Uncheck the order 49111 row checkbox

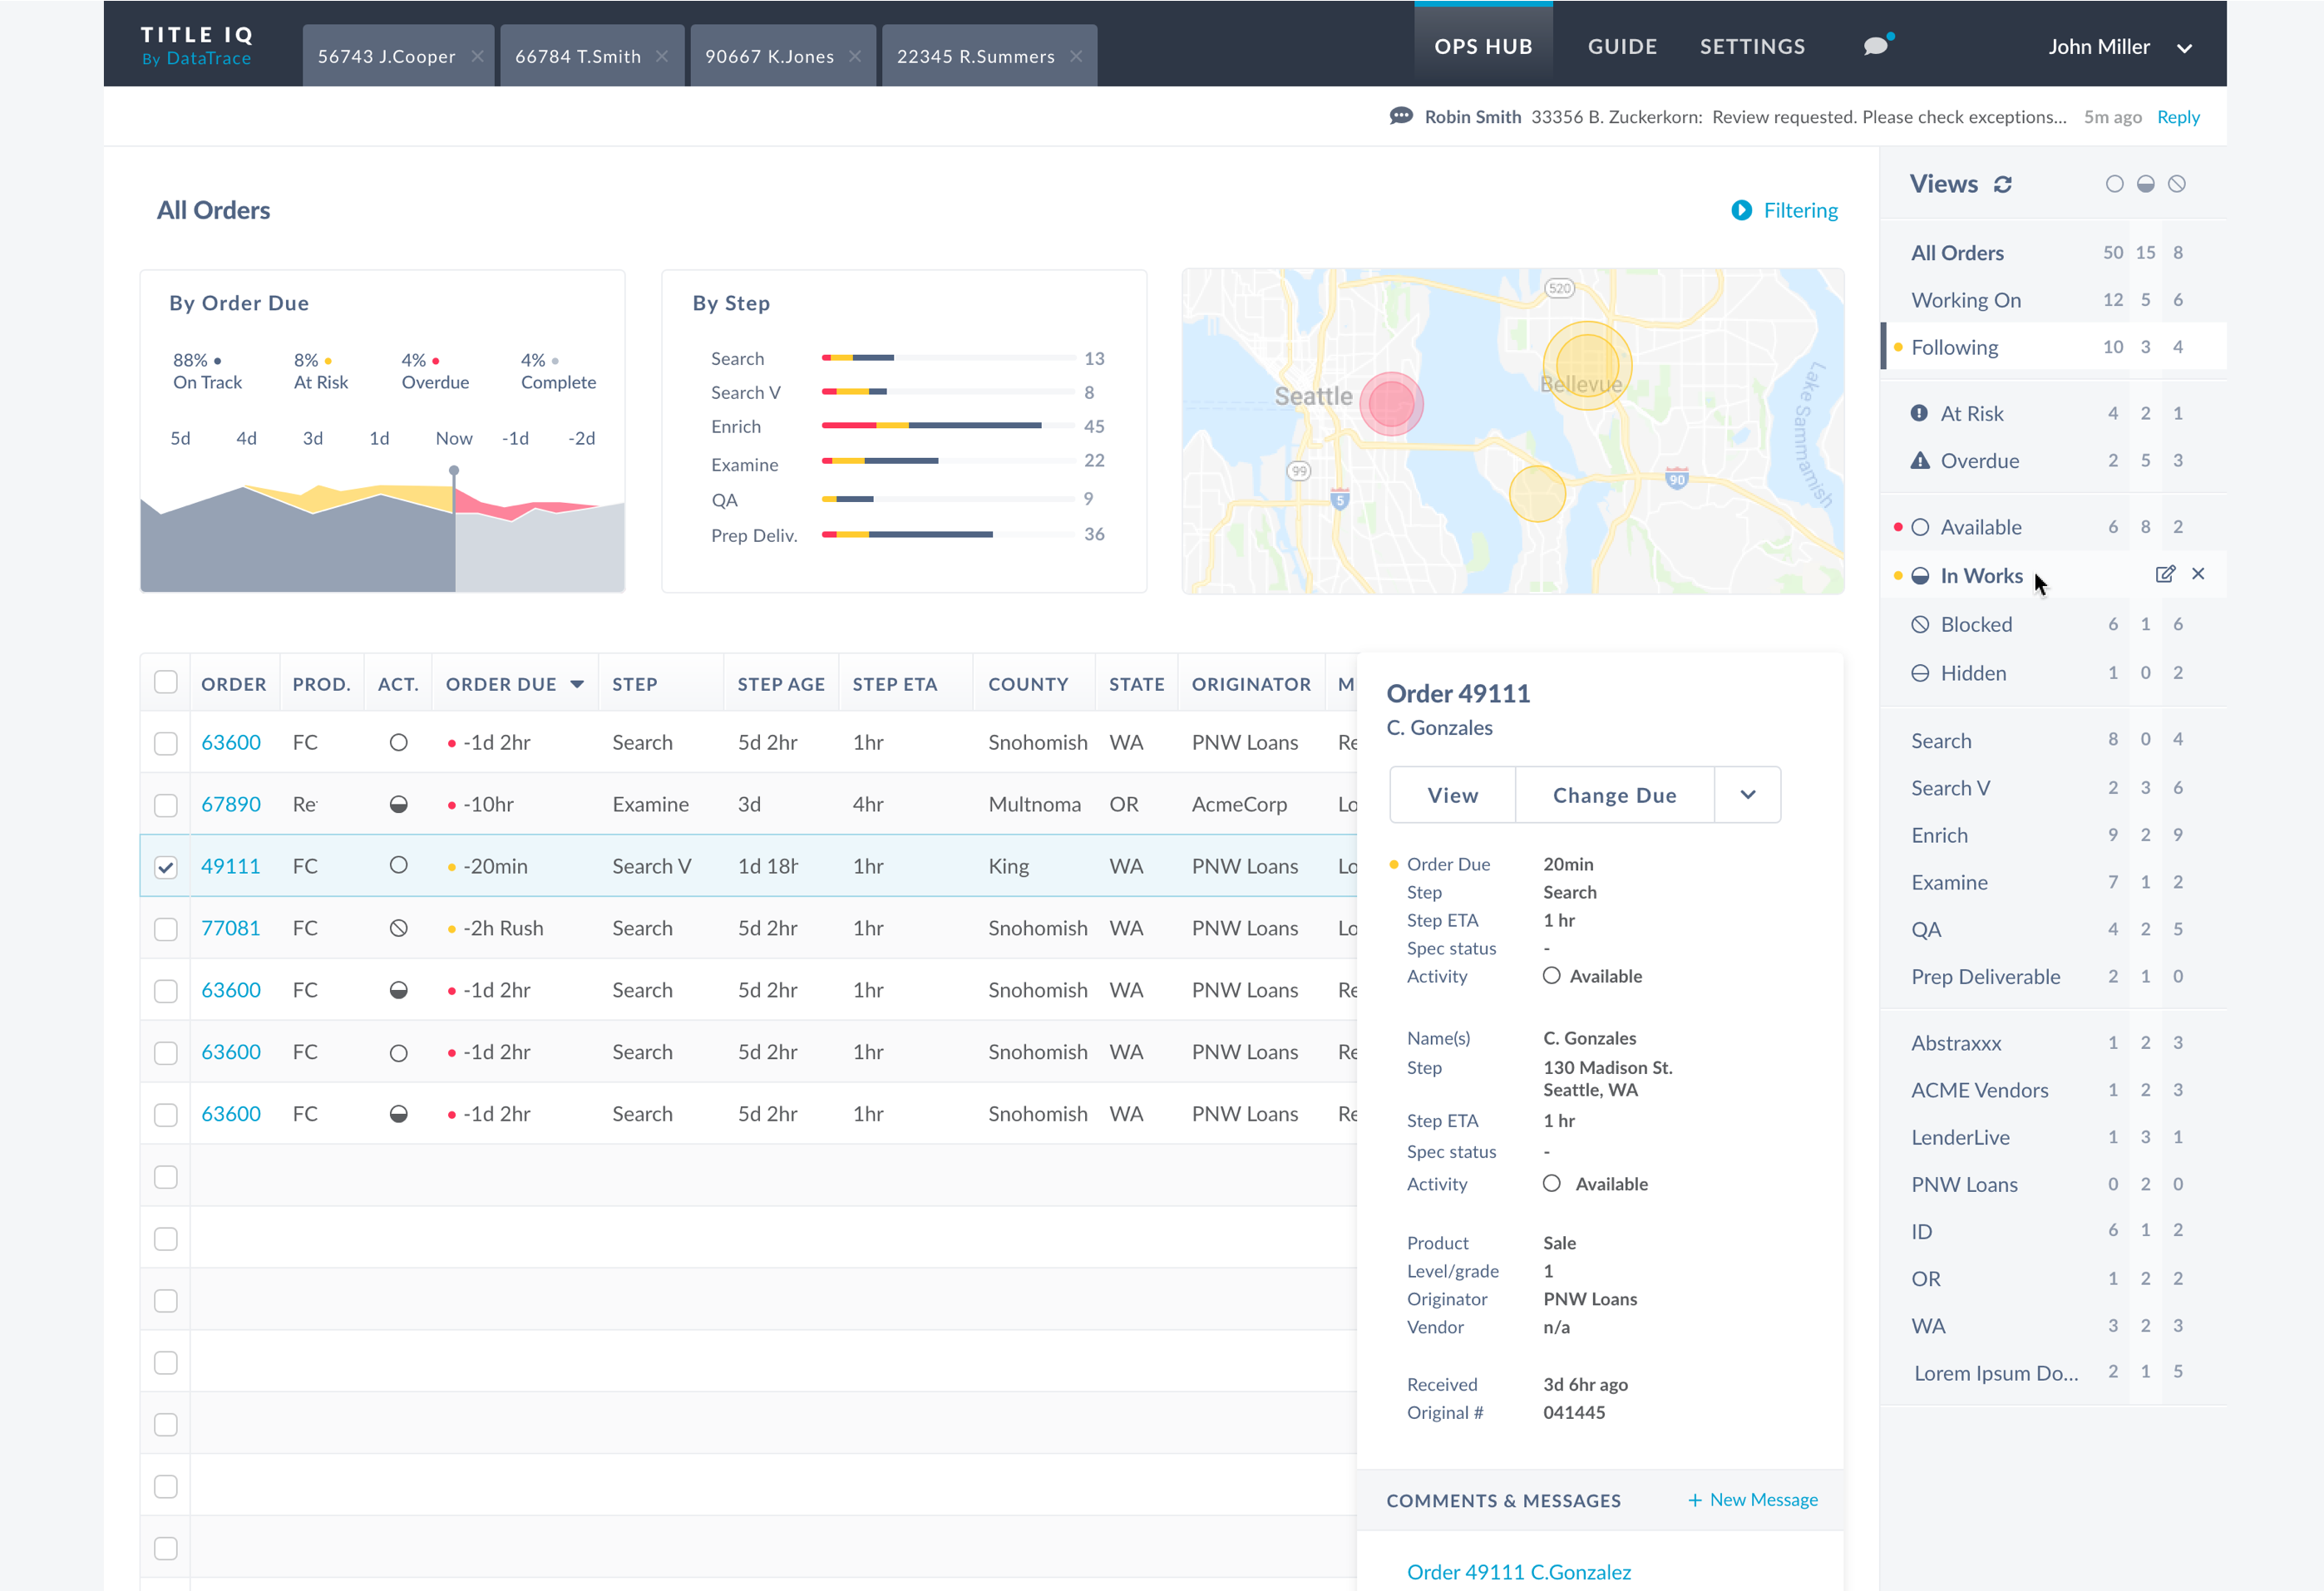(166, 867)
